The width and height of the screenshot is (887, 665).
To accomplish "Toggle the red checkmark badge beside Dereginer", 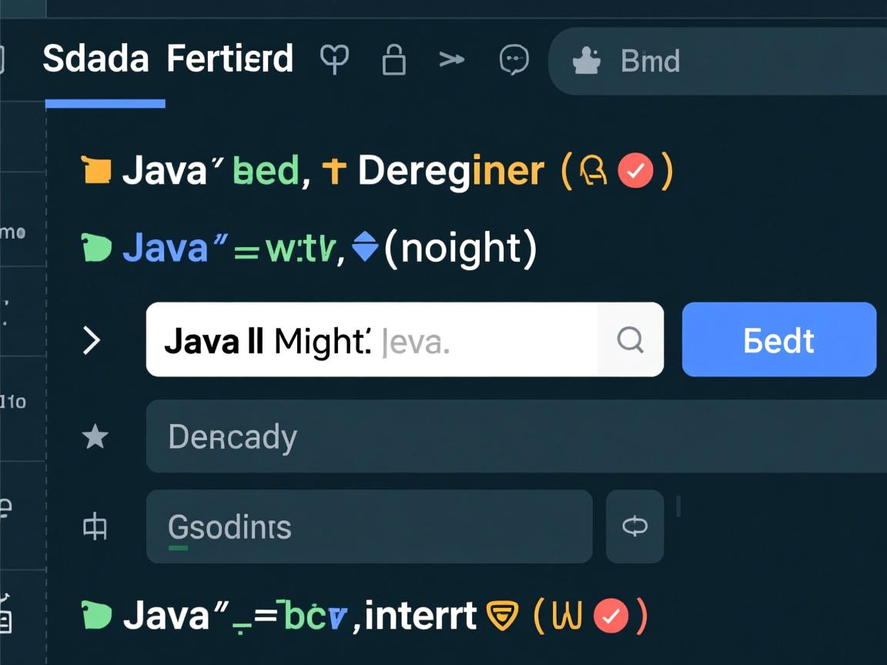I will [x=634, y=171].
